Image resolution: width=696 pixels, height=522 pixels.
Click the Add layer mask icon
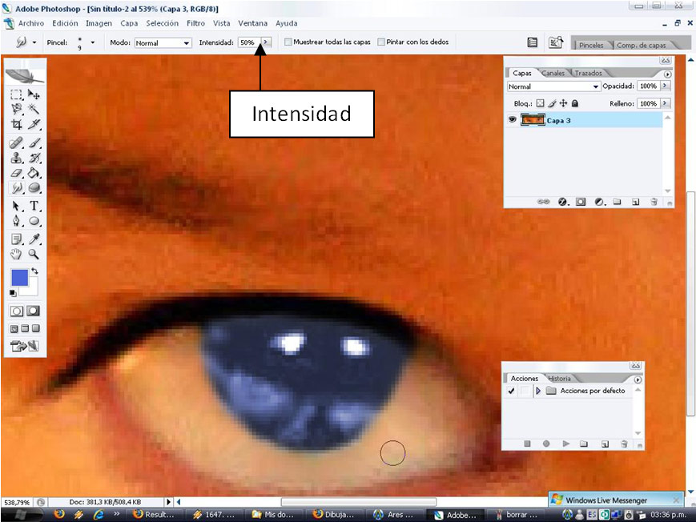[581, 201]
